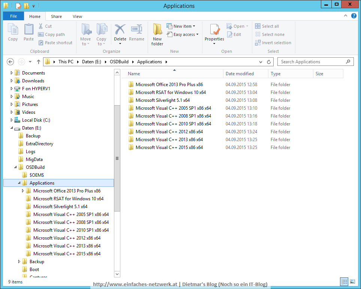Click quick access Properties toolbar icon
The height and width of the screenshot is (289, 361).
(18, 6)
